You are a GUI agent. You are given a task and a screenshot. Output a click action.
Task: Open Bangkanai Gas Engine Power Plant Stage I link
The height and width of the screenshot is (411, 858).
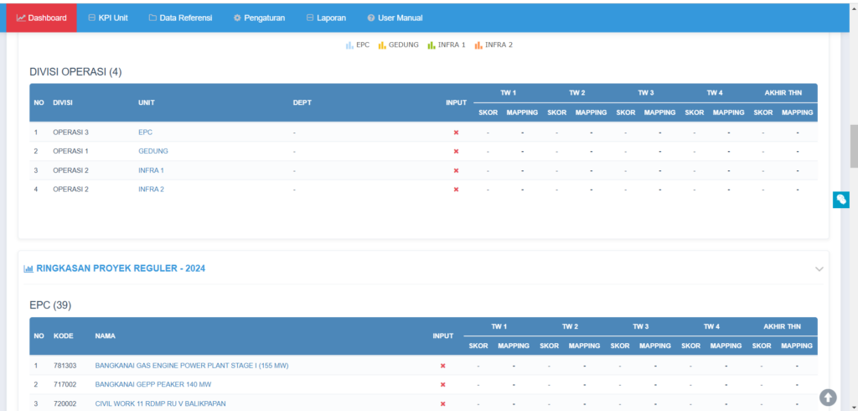point(192,366)
